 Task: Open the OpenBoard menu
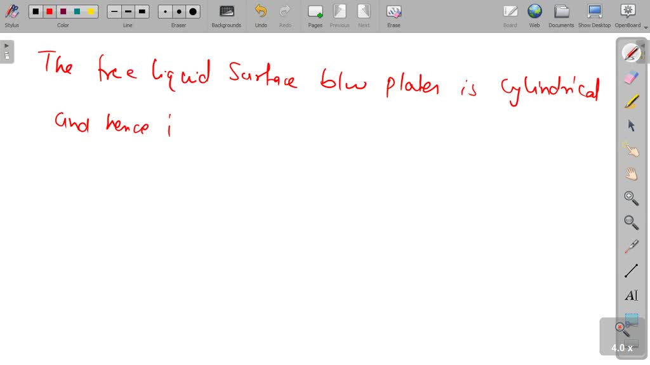[628, 16]
